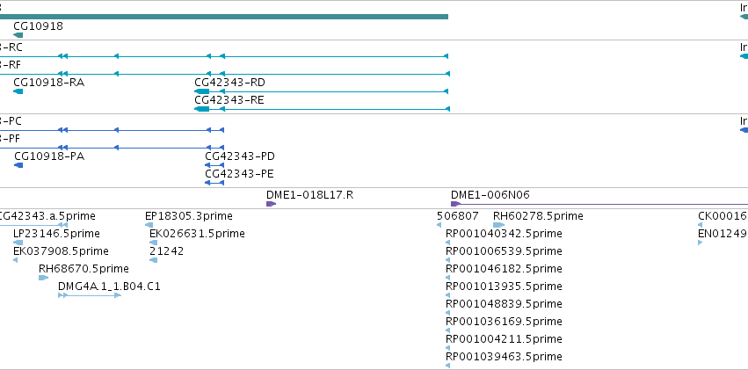This screenshot has width=748, height=370.
Task: Click the RP001036169.5prime arrow glyph
Action: [x=447, y=330]
